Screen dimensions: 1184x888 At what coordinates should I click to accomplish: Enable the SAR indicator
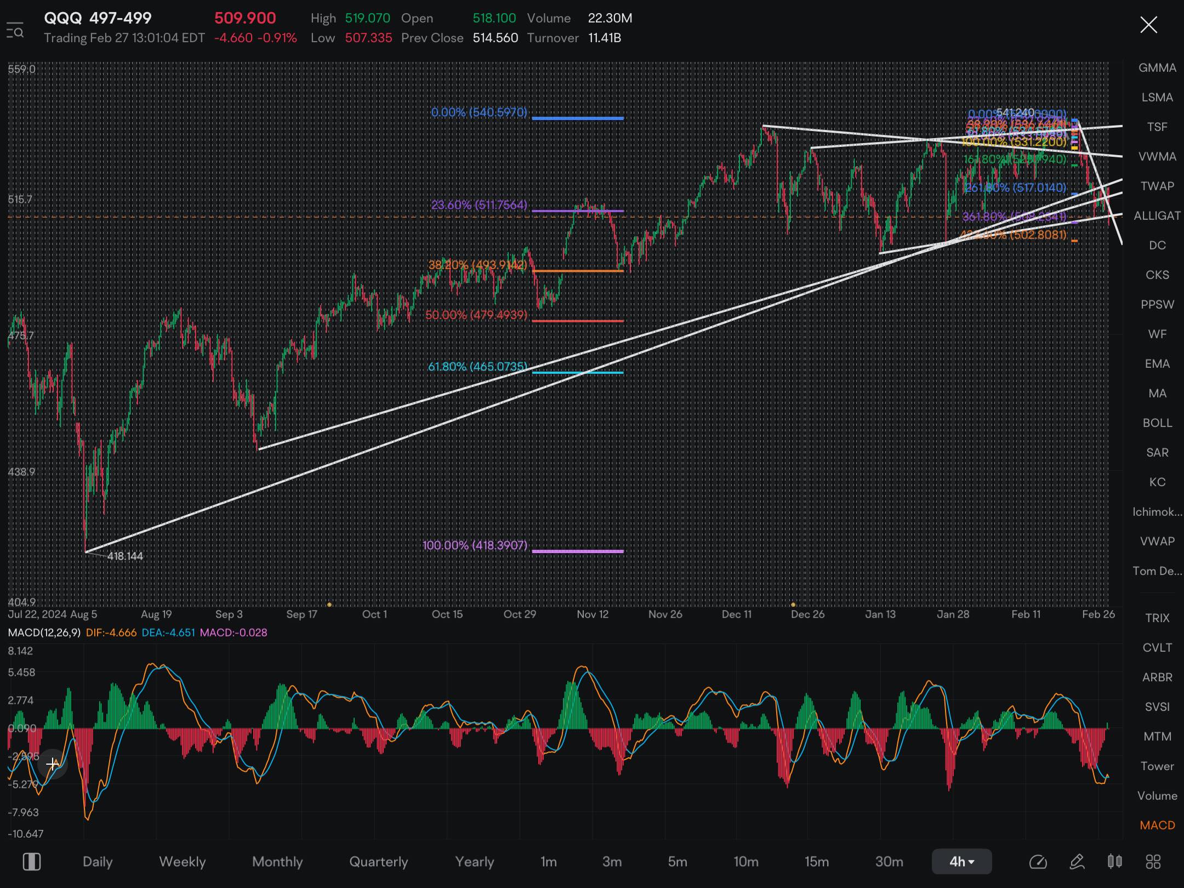(1157, 452)
